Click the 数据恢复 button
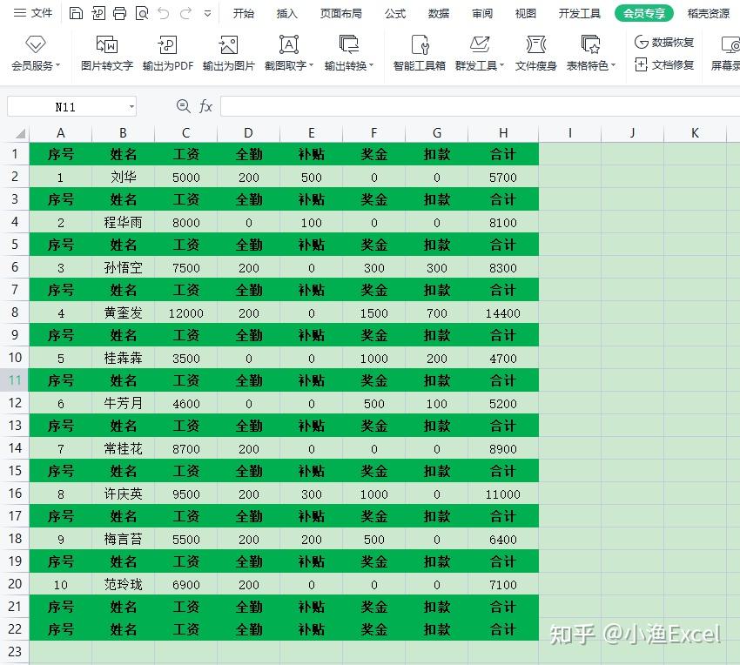 [663, 43]
